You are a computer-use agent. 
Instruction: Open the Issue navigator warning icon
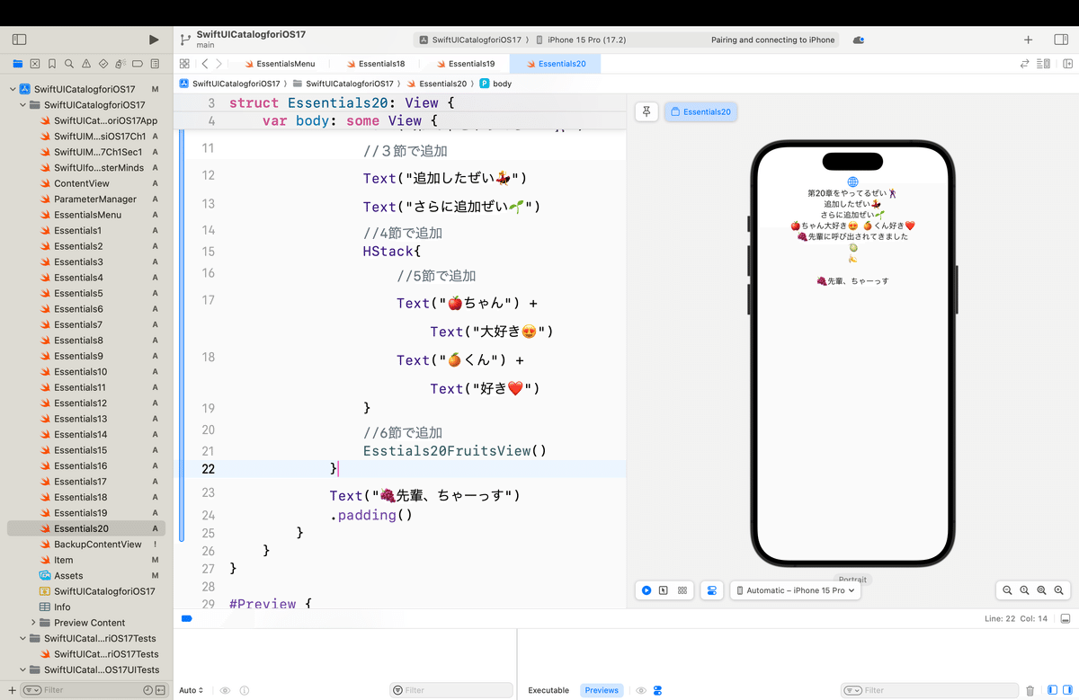point(86,64)
